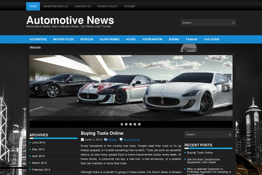The width and height of the screenshot is (262, 175).
Task: Open the Home top menu item
Action: (33, 7)
